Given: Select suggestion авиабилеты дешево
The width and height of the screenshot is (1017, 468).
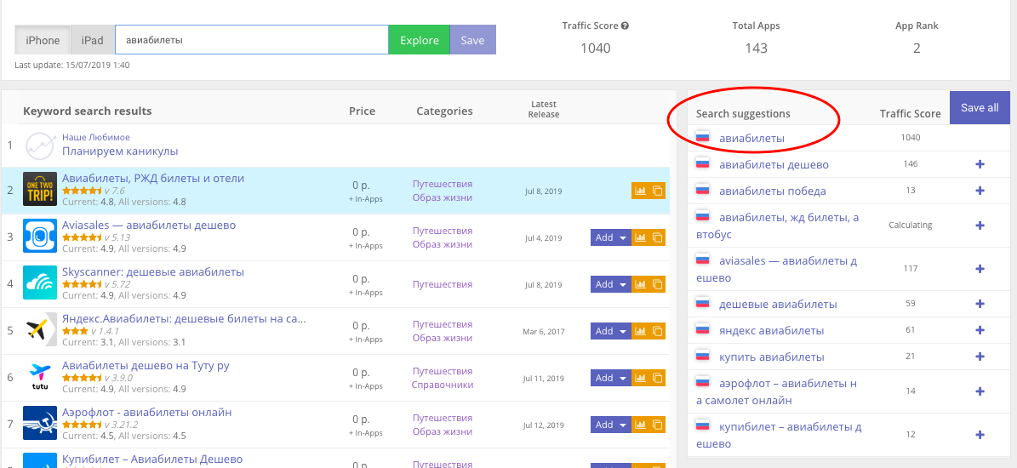Looking at the screenshot, I should coord(774,164).
